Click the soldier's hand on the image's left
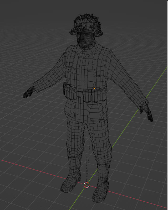This screenshot has width=168, height=210. click(28, 92)
